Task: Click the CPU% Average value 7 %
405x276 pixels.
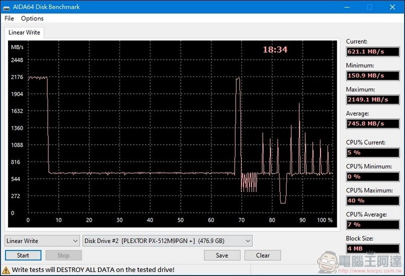Action: 373,224
